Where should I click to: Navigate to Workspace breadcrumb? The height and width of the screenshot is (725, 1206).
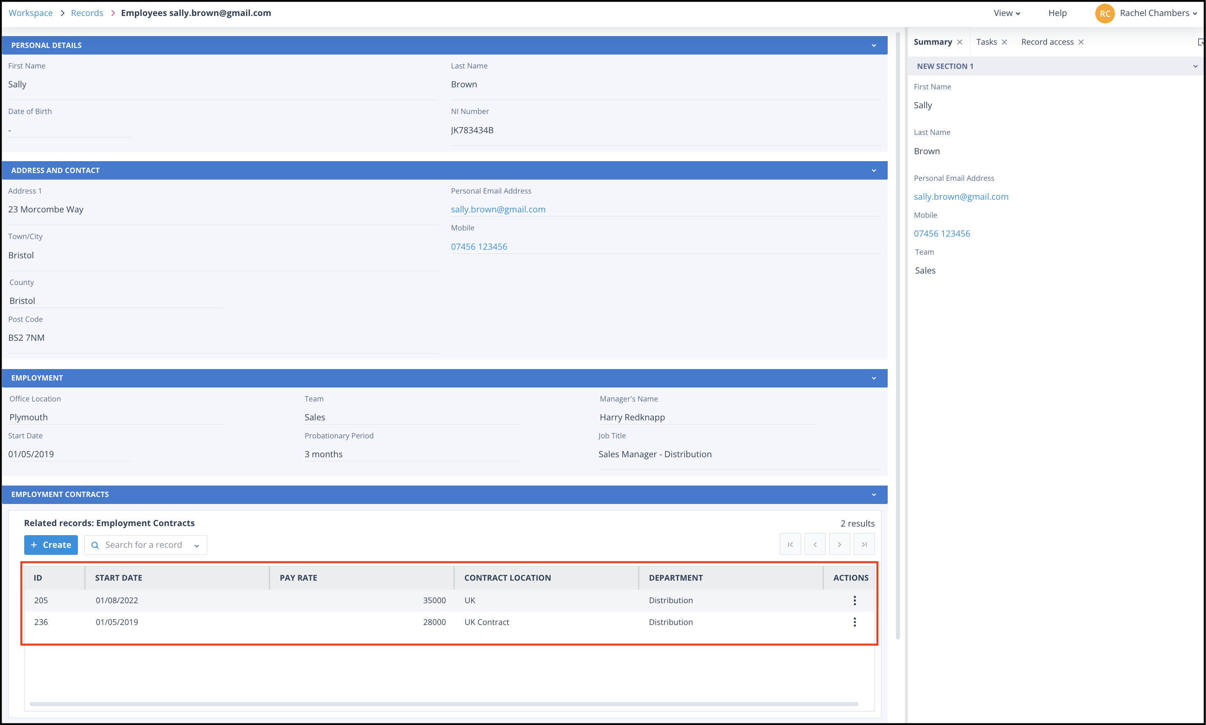click(x=30, y=13)
